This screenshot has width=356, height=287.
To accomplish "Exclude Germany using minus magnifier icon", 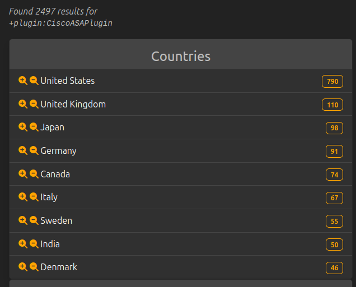I will (34, 150).
